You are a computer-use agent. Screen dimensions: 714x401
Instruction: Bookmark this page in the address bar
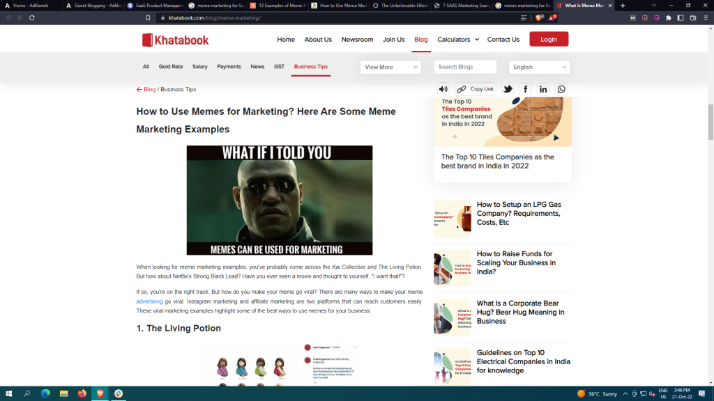point(148,17)
